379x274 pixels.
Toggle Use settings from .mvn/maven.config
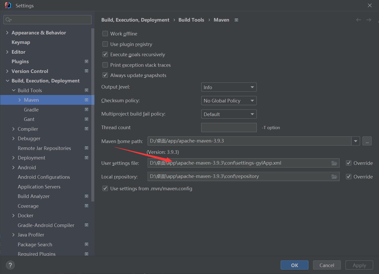point(105,188)
